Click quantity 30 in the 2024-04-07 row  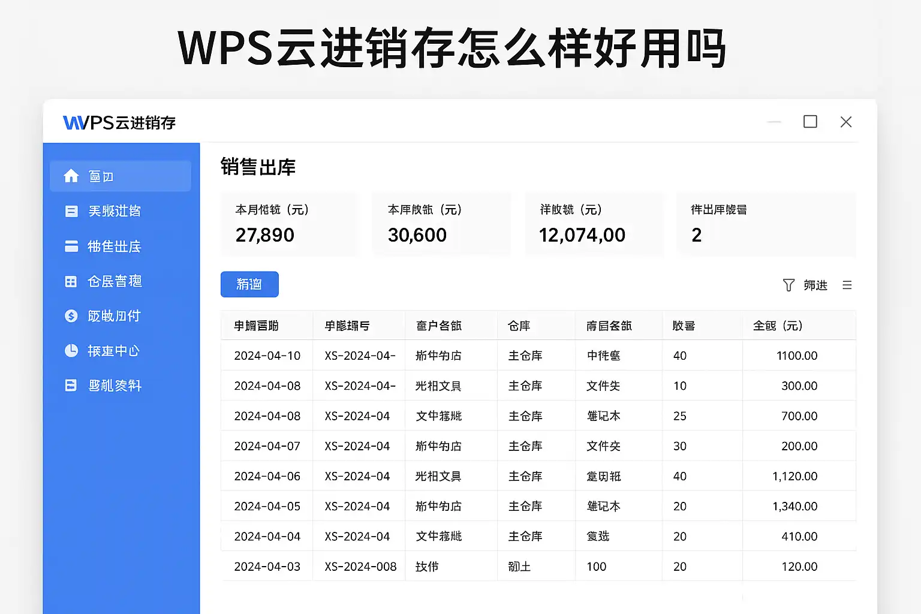pyautogui.click(x=680, y=446)
